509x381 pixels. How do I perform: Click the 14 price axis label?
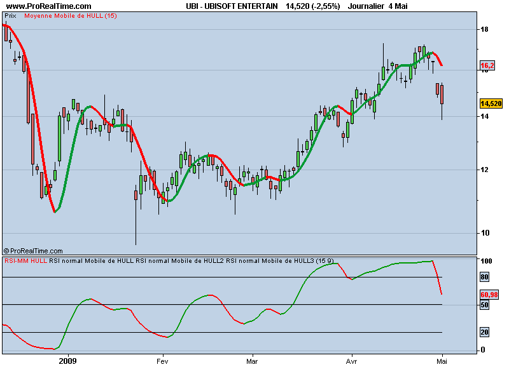(484, 116)
